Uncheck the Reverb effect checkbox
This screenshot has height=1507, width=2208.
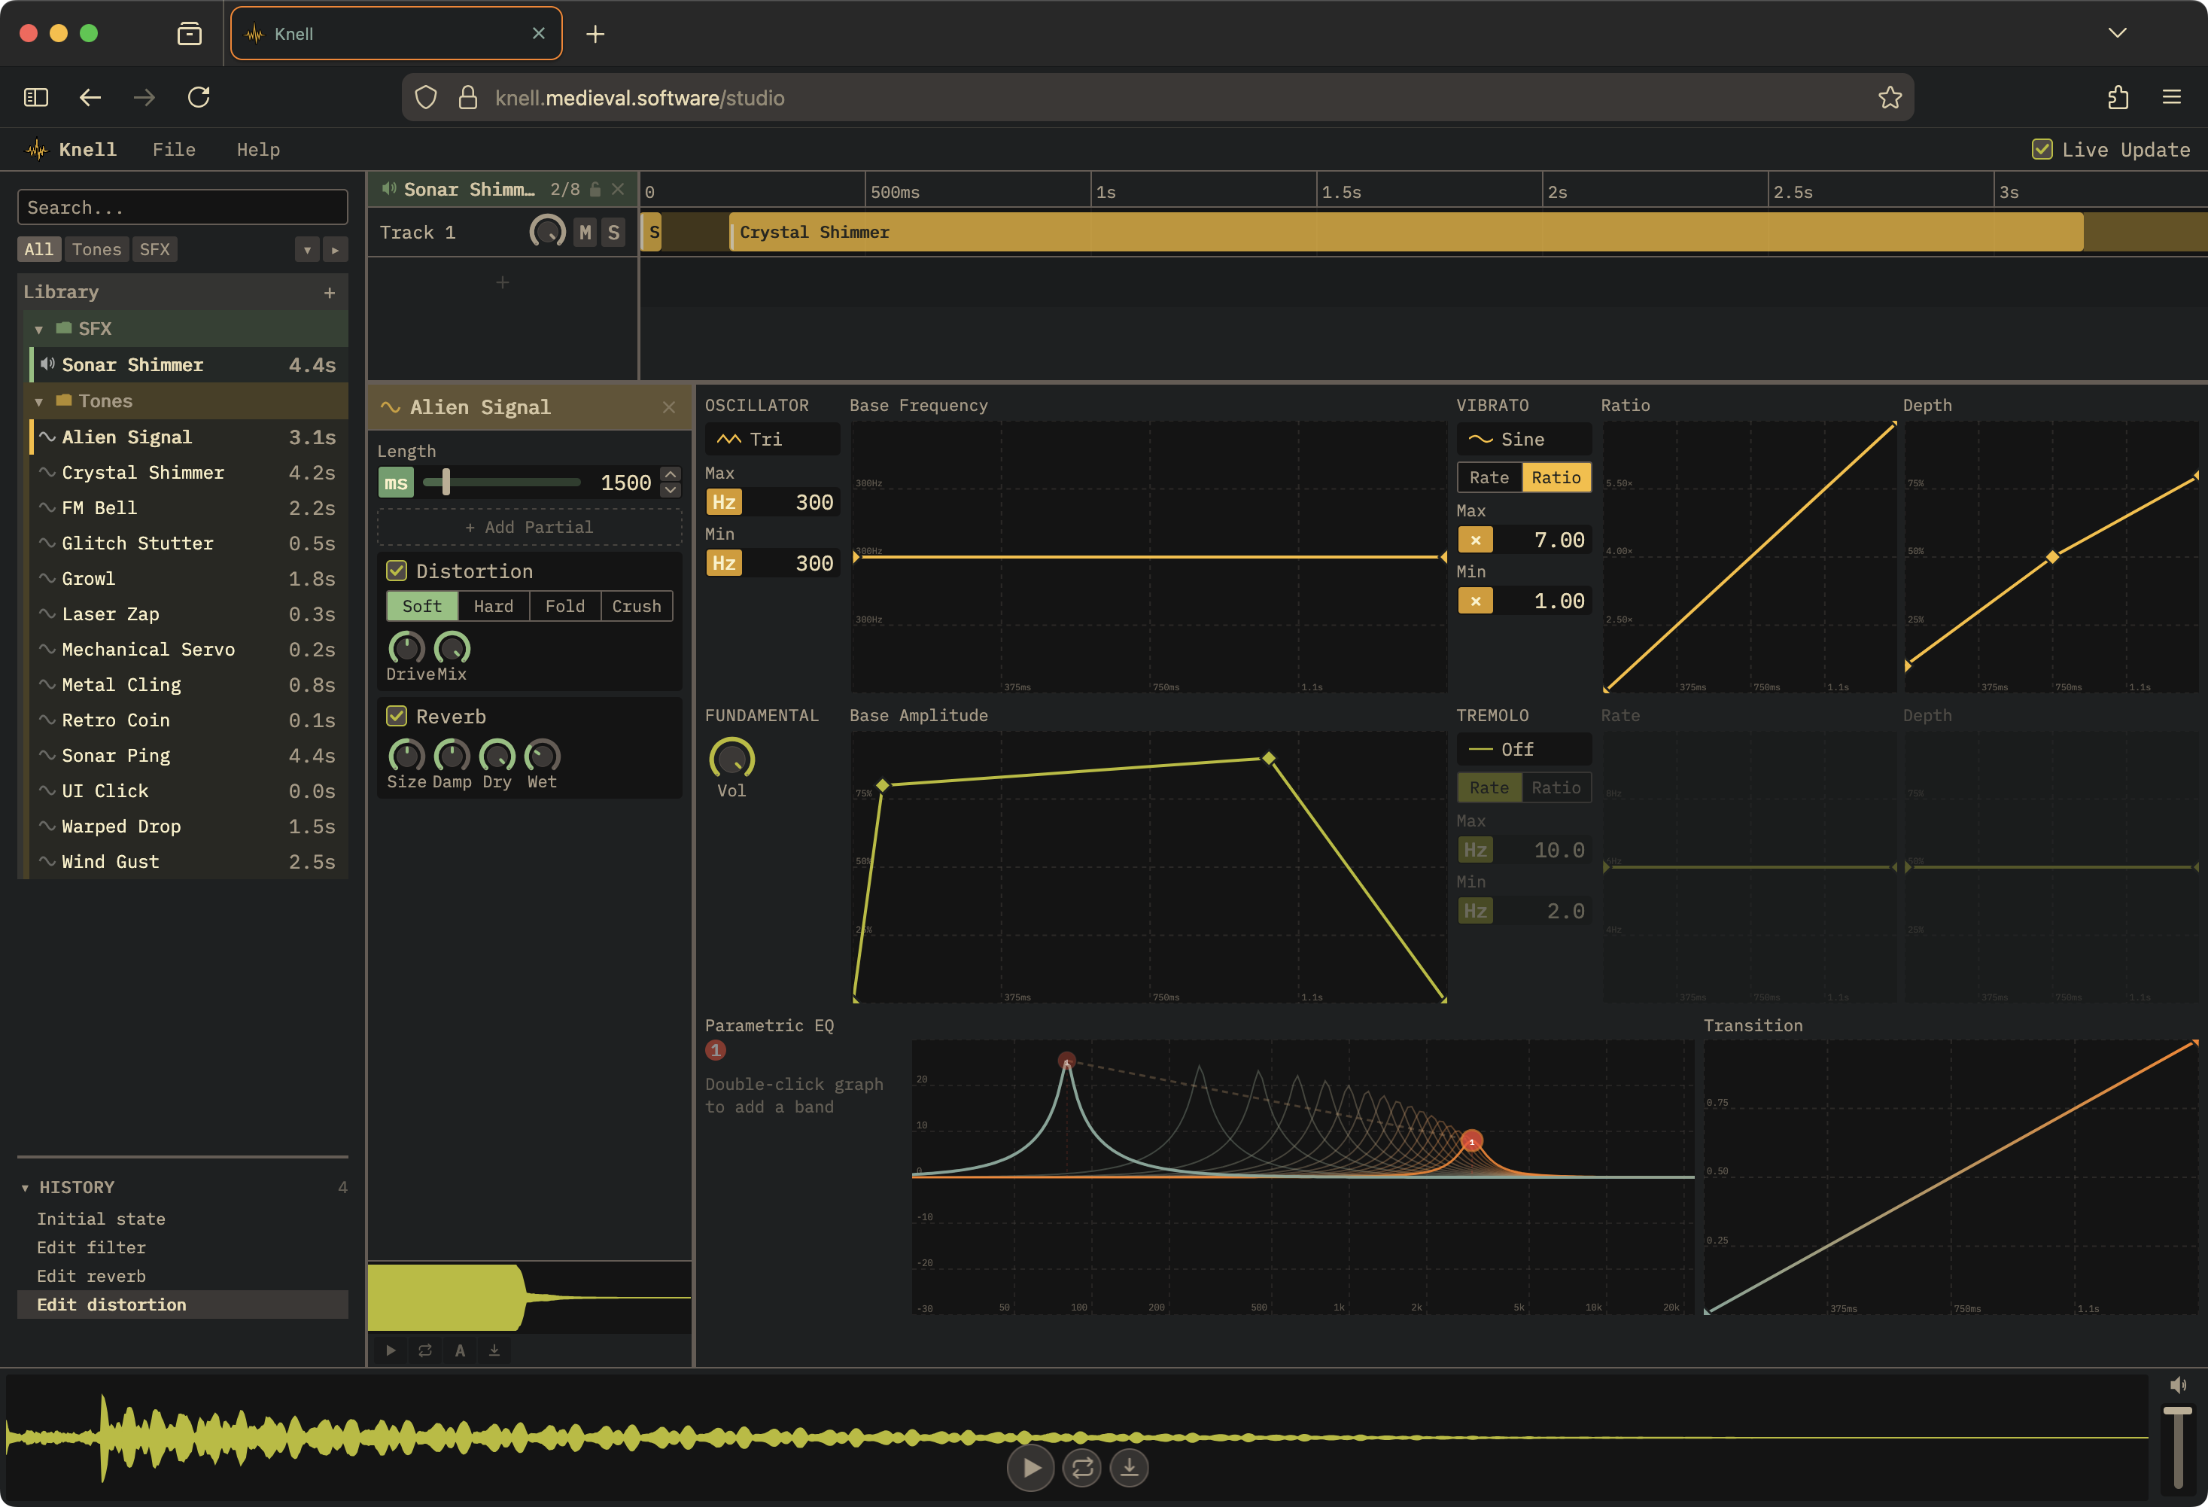(x=397, y=717)
